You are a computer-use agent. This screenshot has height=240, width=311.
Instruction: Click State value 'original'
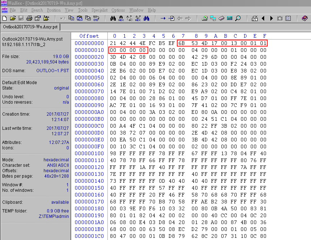(61, 88)
